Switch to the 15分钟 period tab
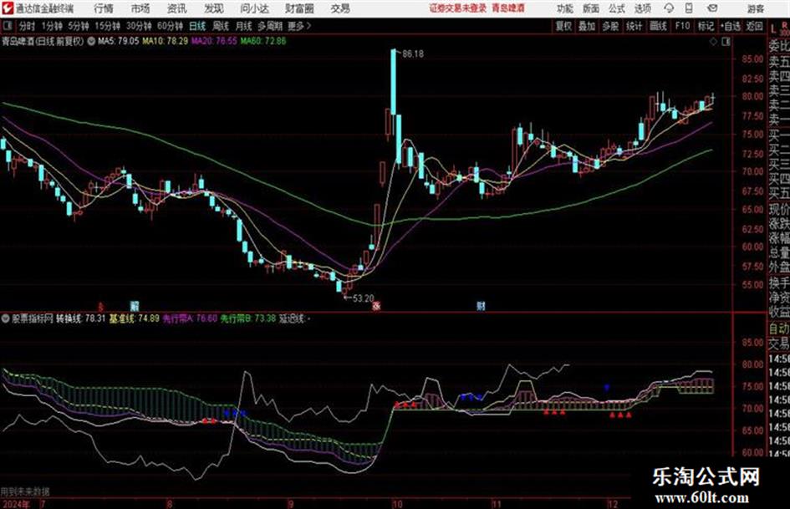Viewport: 790px width, 509px height. click(x=107, y=26)
